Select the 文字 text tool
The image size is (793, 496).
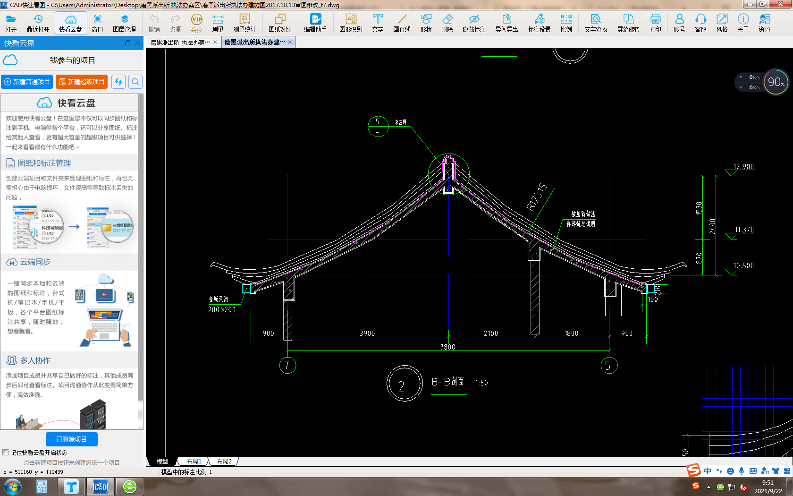click(x=378, y=23)
